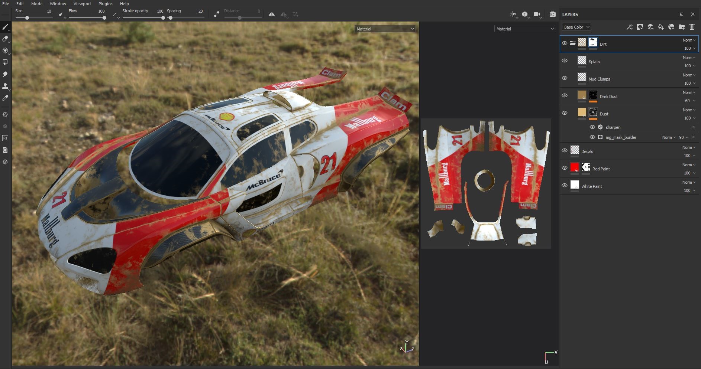Select the Decals layer name
The height and width of the screenshot is (369, 701).
(x=587, y=151)
